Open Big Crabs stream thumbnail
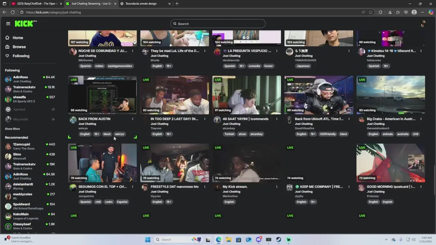This screenshot has width=436, height=245. click(391, 95)
